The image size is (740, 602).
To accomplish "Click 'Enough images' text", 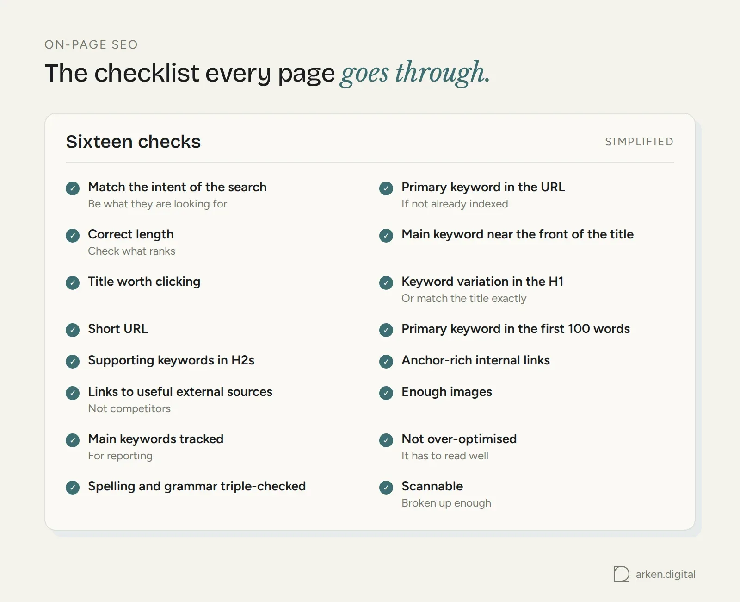I will point(447,392).
